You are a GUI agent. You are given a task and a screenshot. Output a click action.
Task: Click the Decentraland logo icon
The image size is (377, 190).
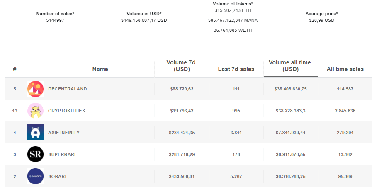(35, 89)
